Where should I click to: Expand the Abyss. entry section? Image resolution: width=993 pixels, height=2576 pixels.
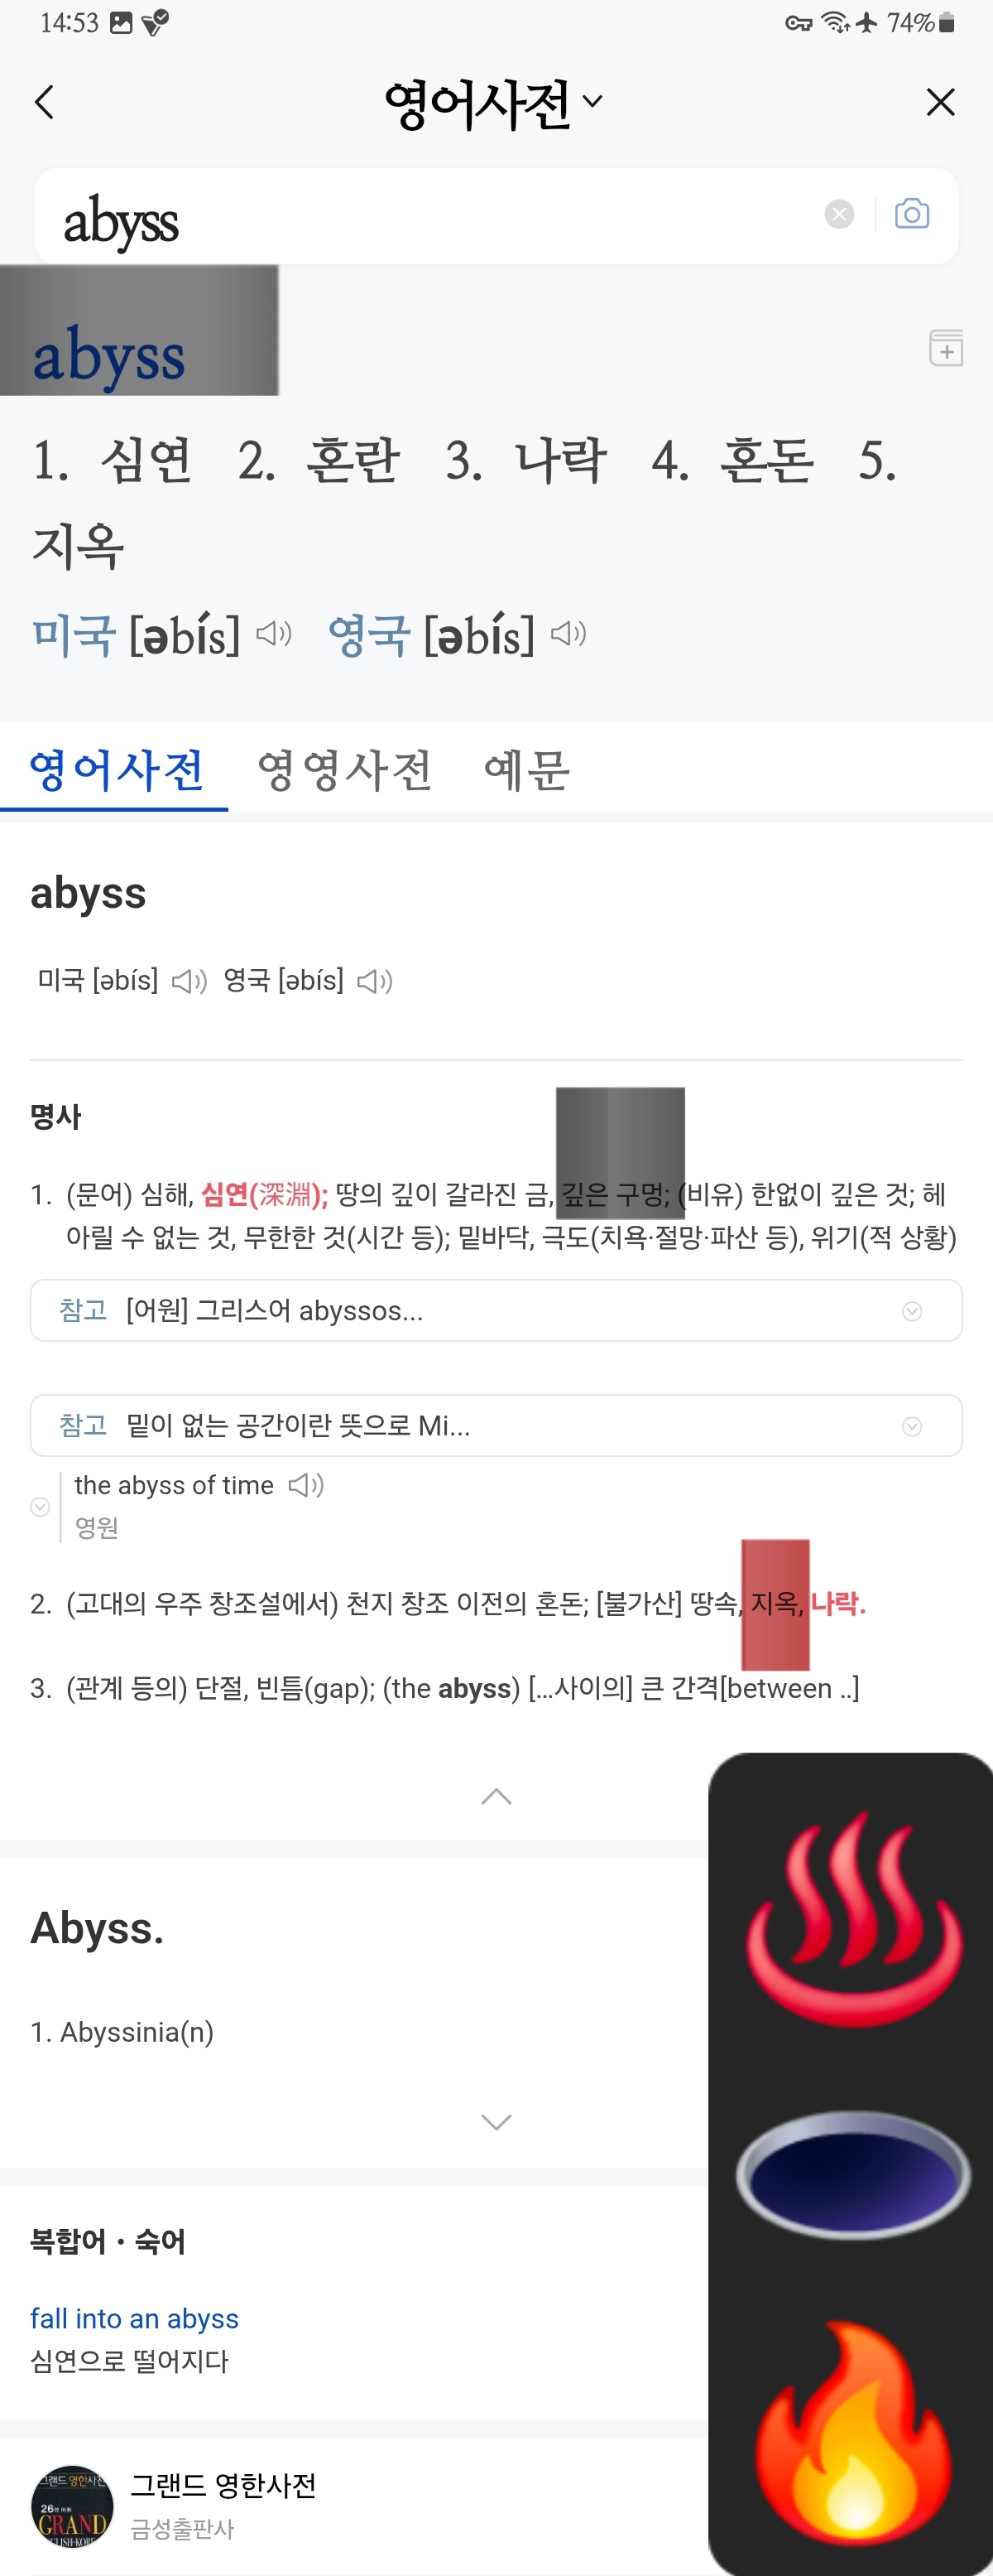pyautogui.click(x=496, y=2122)
